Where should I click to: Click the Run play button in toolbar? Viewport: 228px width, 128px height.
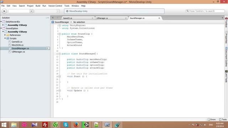click(4, 11)
